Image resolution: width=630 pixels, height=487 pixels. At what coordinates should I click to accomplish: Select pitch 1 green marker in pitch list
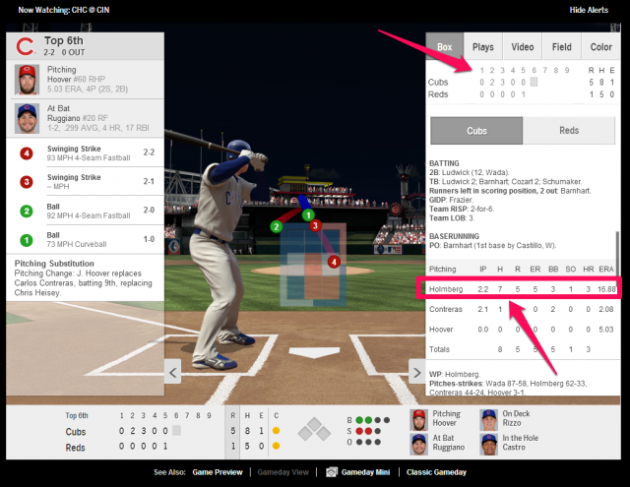(x=27, y=240)
